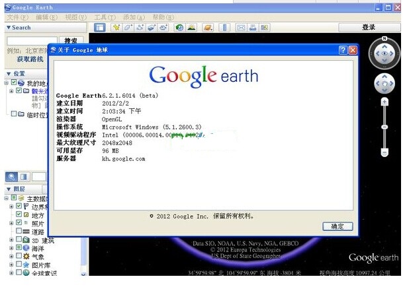
Task: Click the 3D 建筑 layer building icon
Action: coord(26,240)
